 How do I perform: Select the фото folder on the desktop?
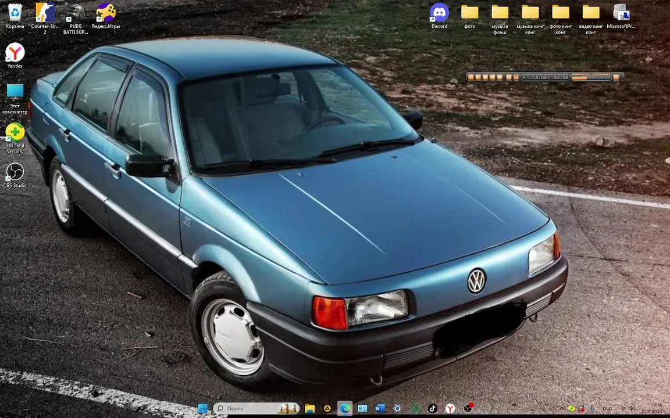coord(469,16)
